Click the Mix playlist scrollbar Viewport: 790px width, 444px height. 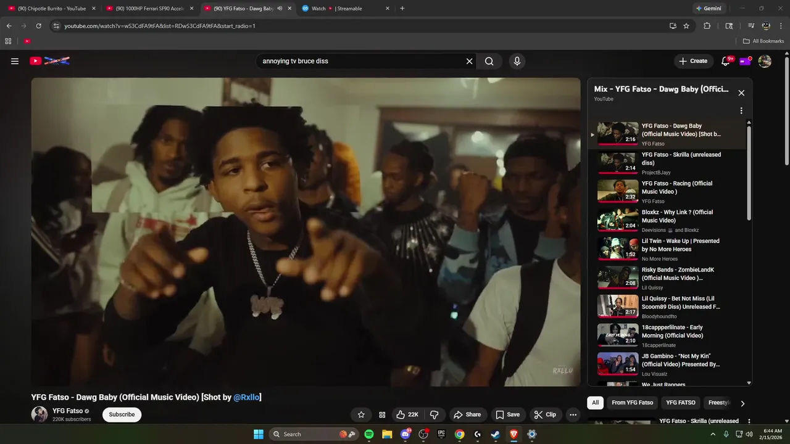coord(749,173)
